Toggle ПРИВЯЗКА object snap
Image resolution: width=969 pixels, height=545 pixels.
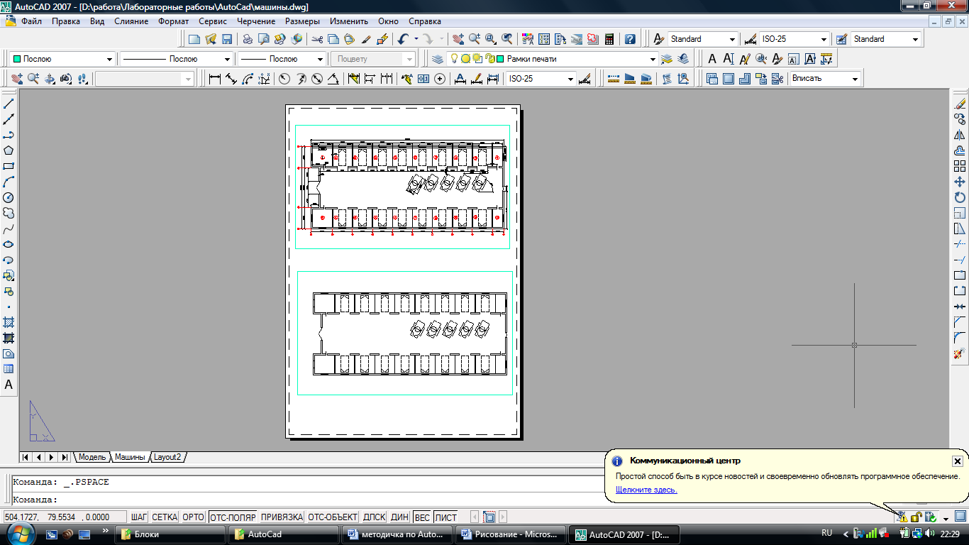coord(282,517)
